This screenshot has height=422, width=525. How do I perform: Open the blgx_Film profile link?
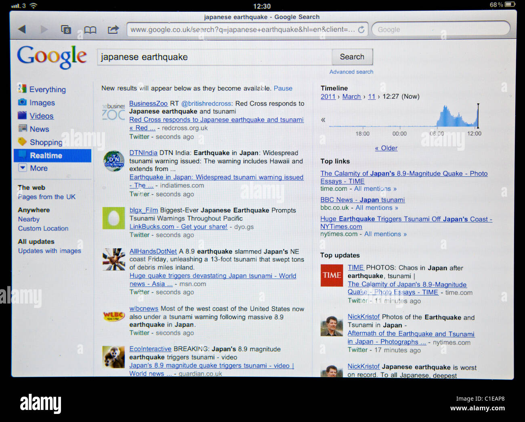tap(144, 210)
